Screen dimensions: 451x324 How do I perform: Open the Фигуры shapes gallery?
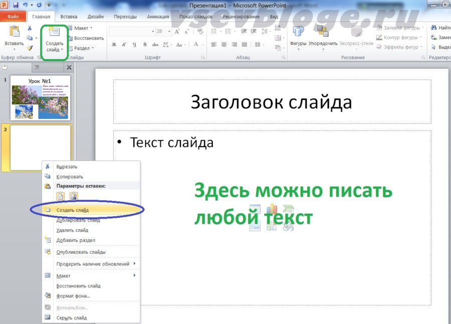coord(298,38)
